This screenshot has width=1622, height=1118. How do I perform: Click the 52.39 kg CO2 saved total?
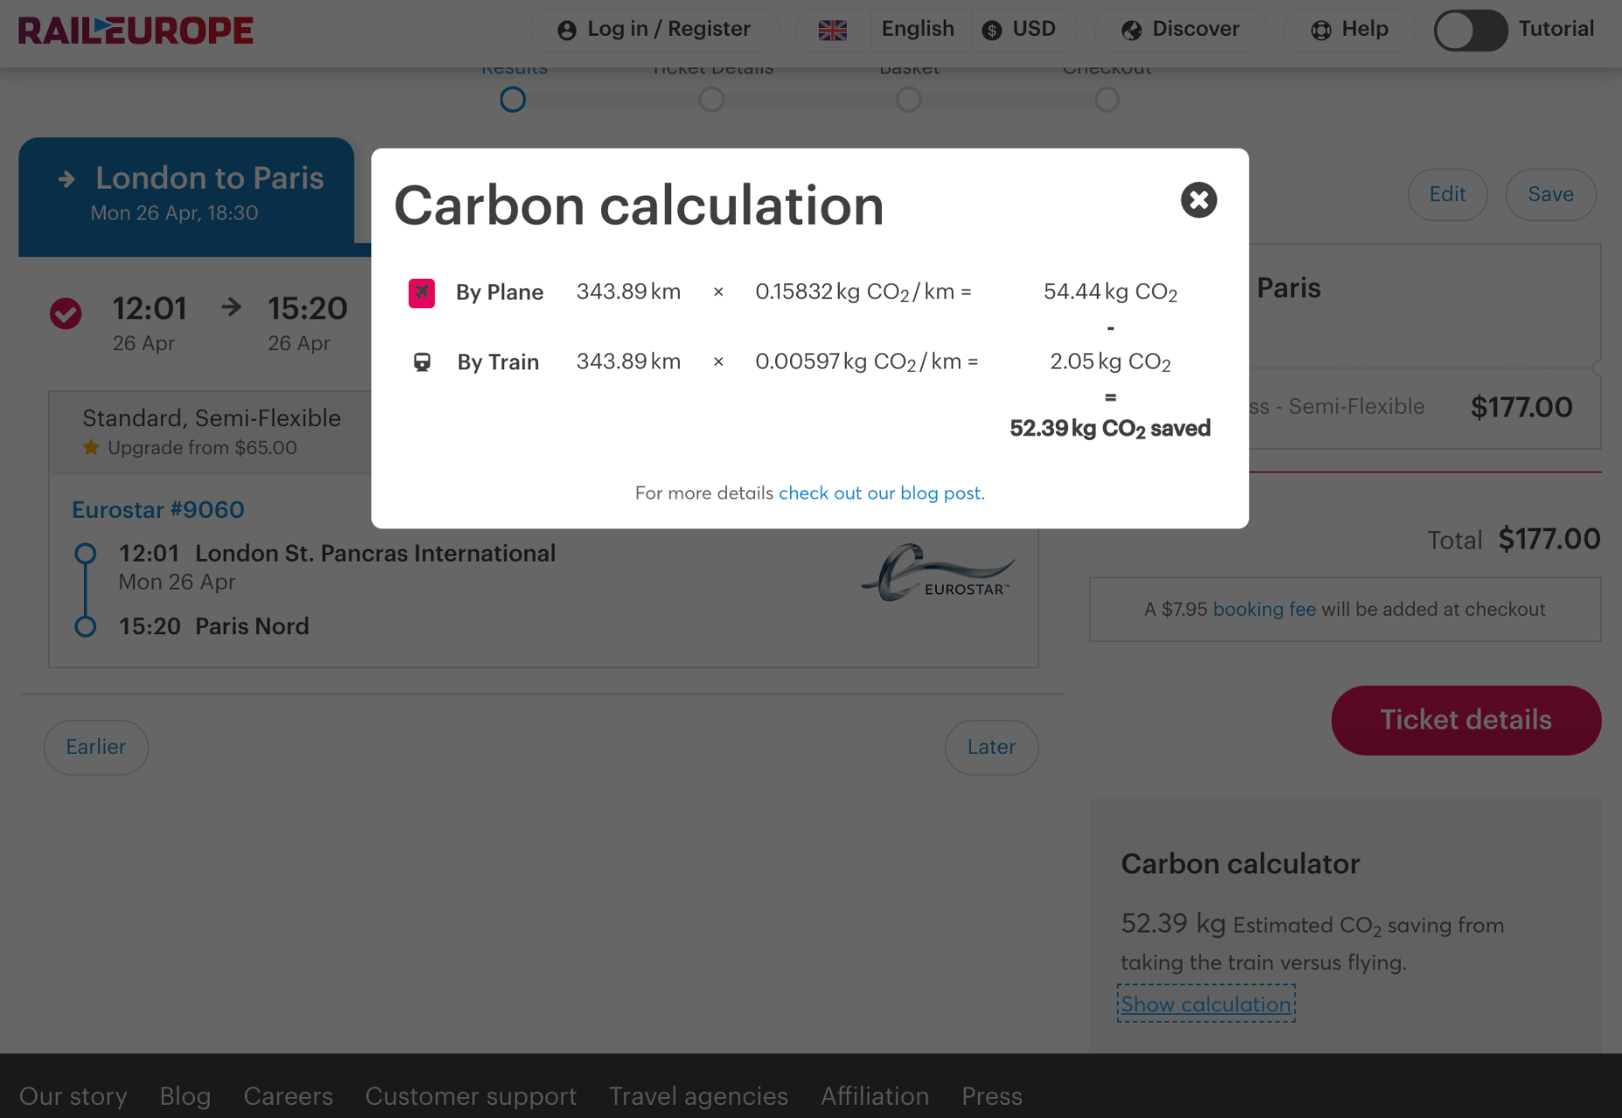1110,428
